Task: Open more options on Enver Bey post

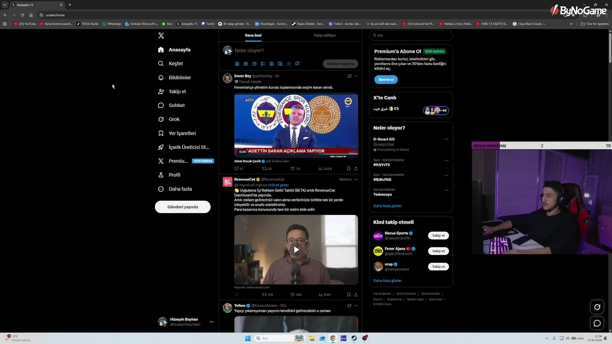Action: 356,76
